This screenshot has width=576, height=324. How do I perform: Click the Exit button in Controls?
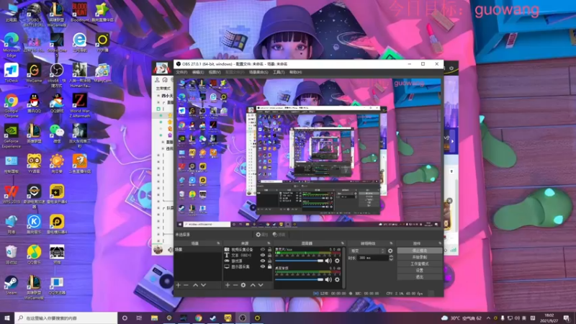point(420,277)
